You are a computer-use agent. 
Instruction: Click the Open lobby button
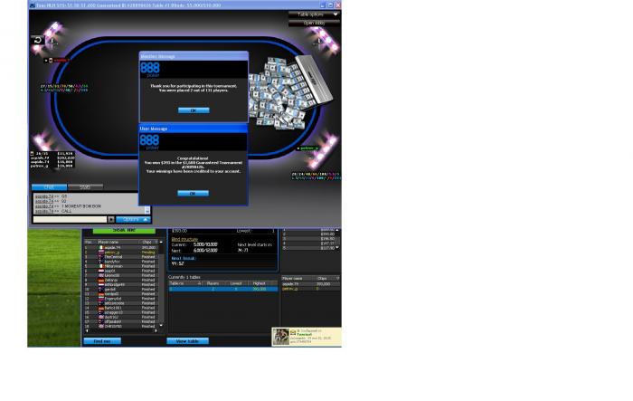[314, 23]
